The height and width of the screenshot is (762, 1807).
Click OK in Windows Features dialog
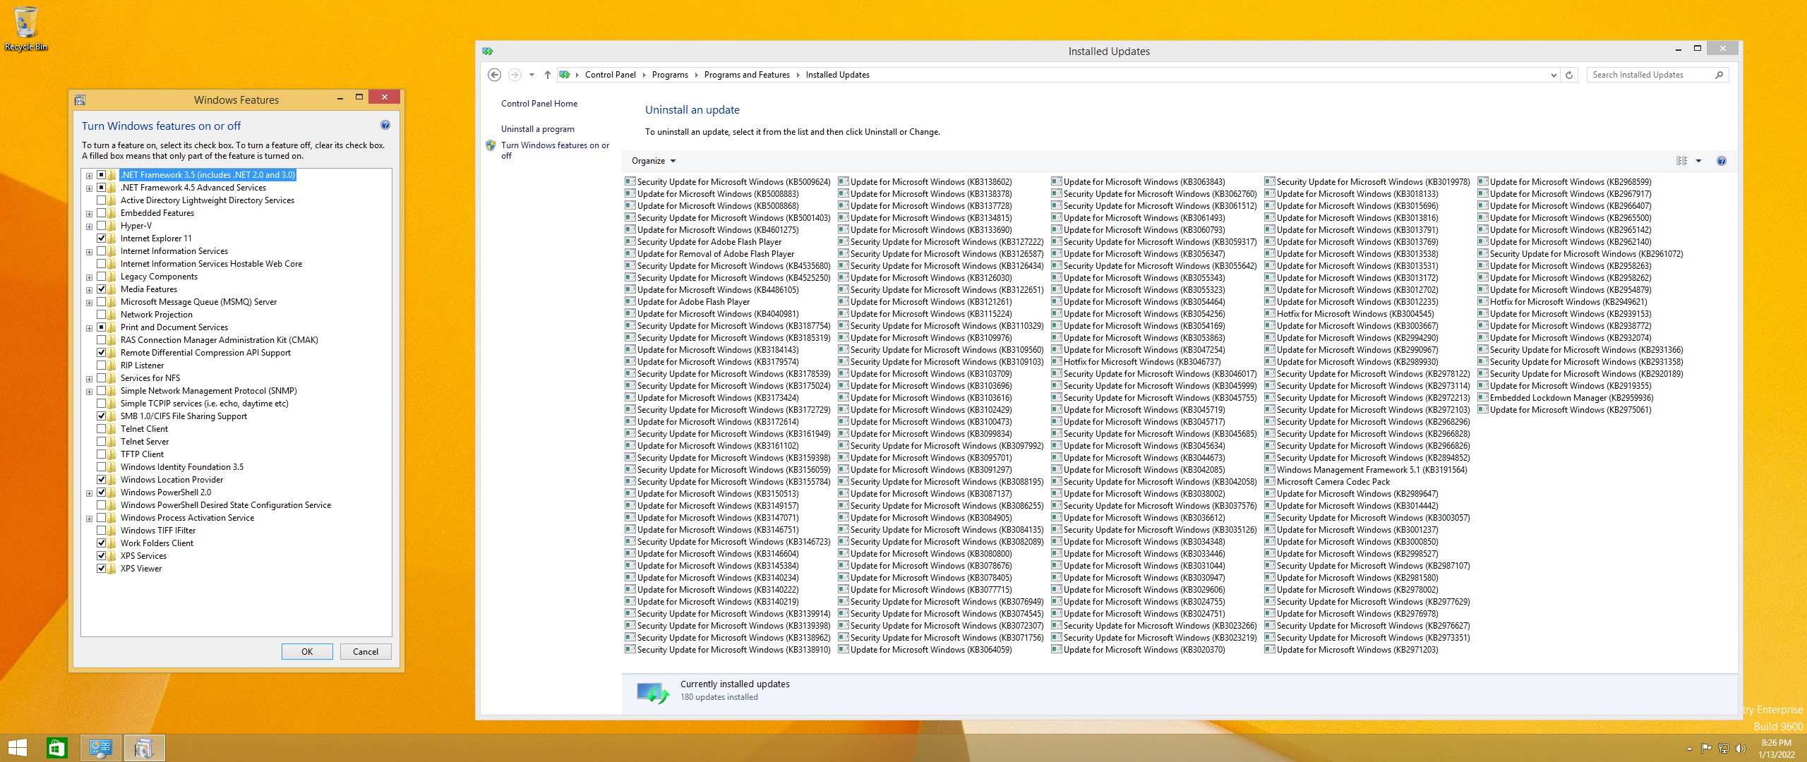(307, 651)
